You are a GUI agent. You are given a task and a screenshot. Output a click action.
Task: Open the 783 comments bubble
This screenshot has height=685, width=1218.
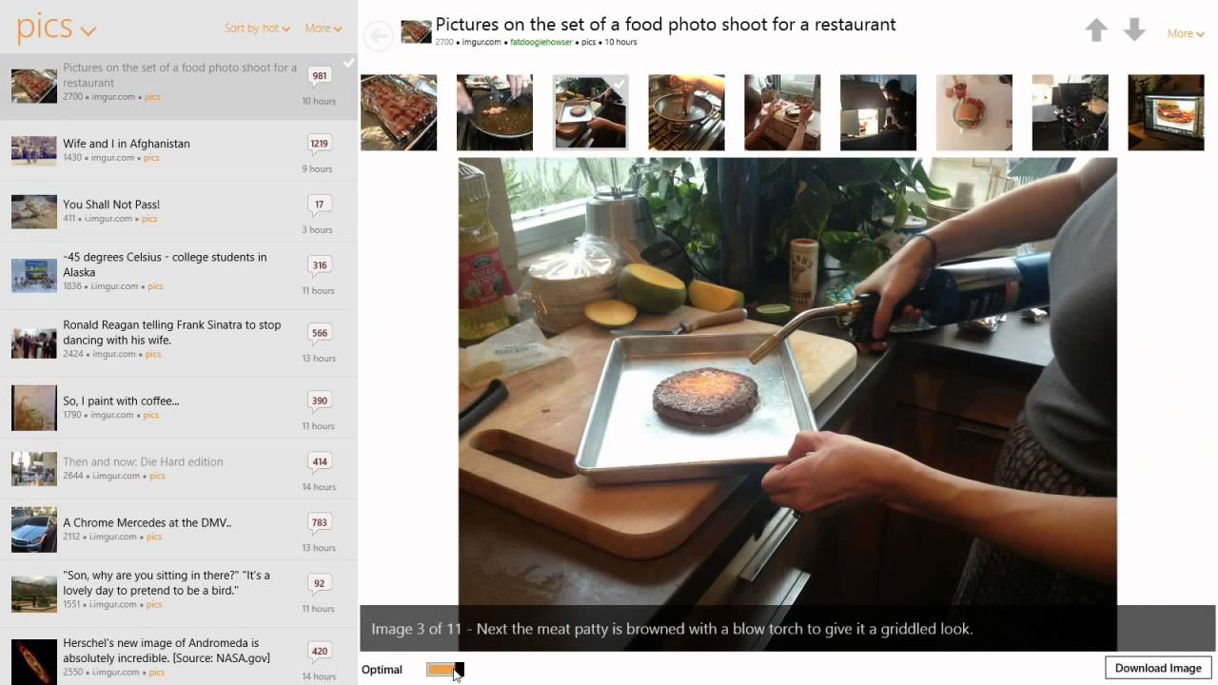pyautogui.click(x=320, y=523)
